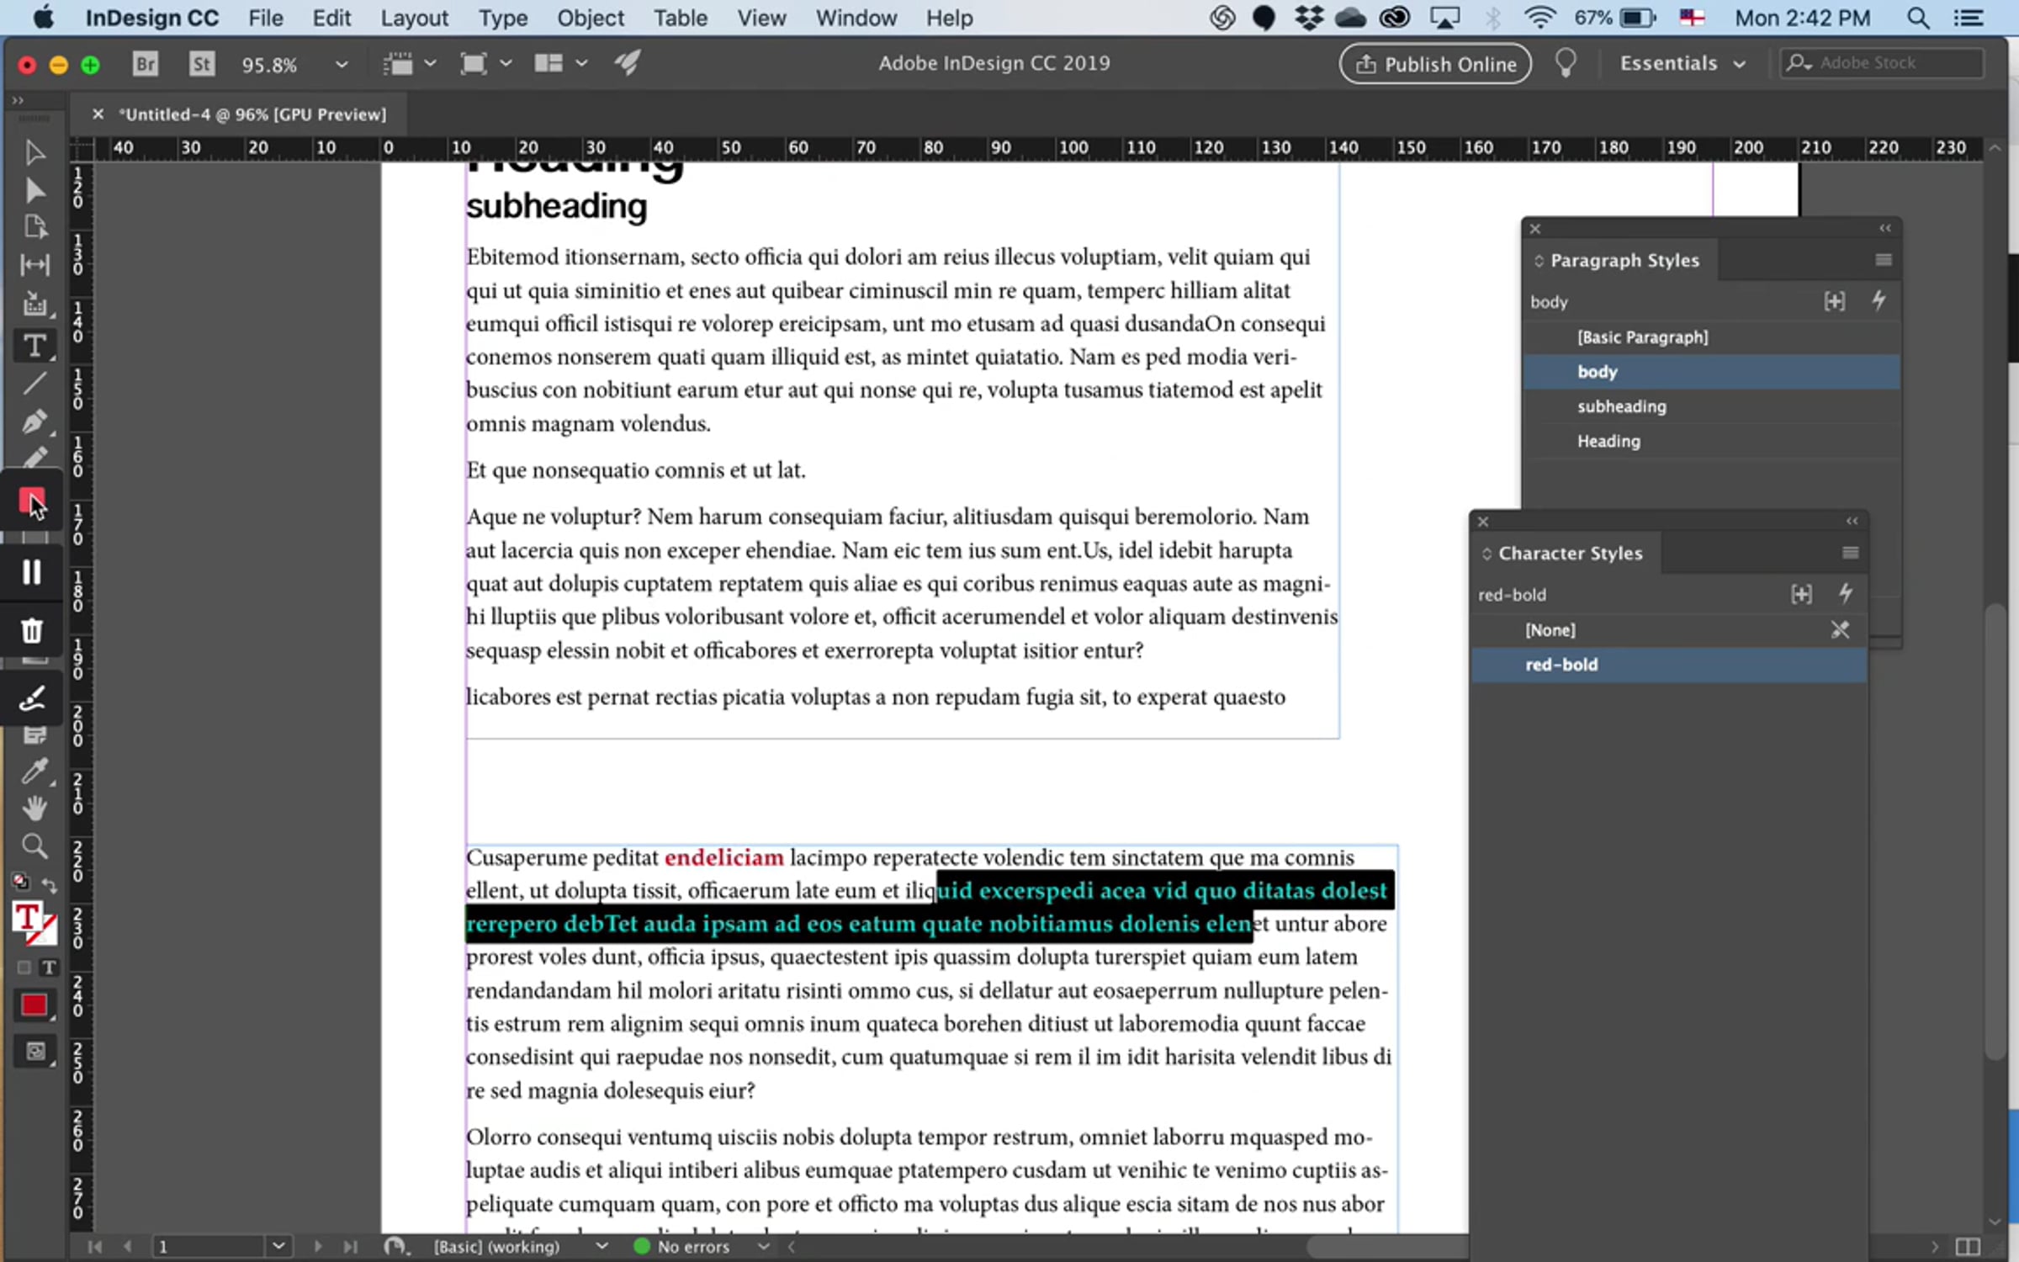The width and height of the screenshot is (2019, 1262).
Task: Apply the Heading paragraph style
Action: [1711, 441]
